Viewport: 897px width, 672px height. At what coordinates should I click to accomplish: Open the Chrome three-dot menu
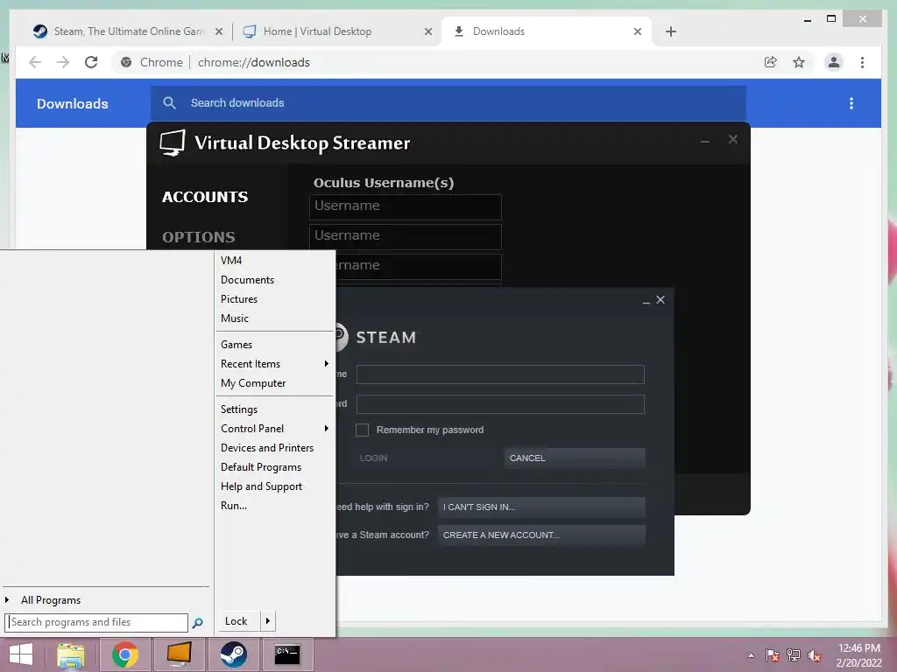tap(862, 62)
